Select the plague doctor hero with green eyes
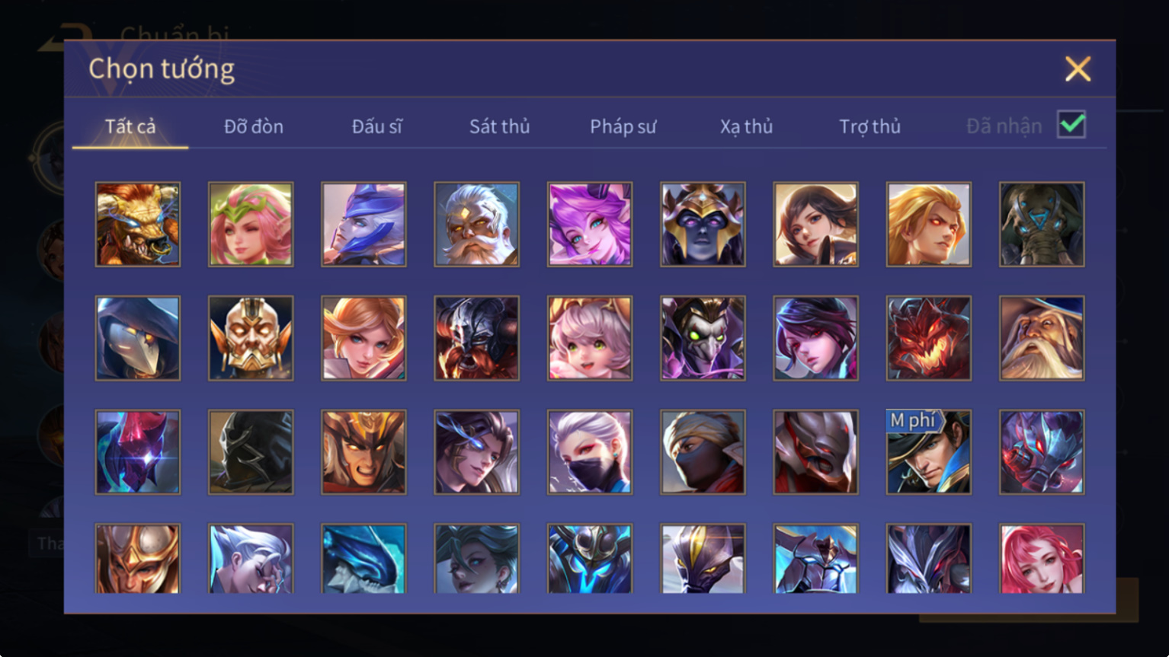This screenshot has width=1169, height=657. tap(703, 338)
